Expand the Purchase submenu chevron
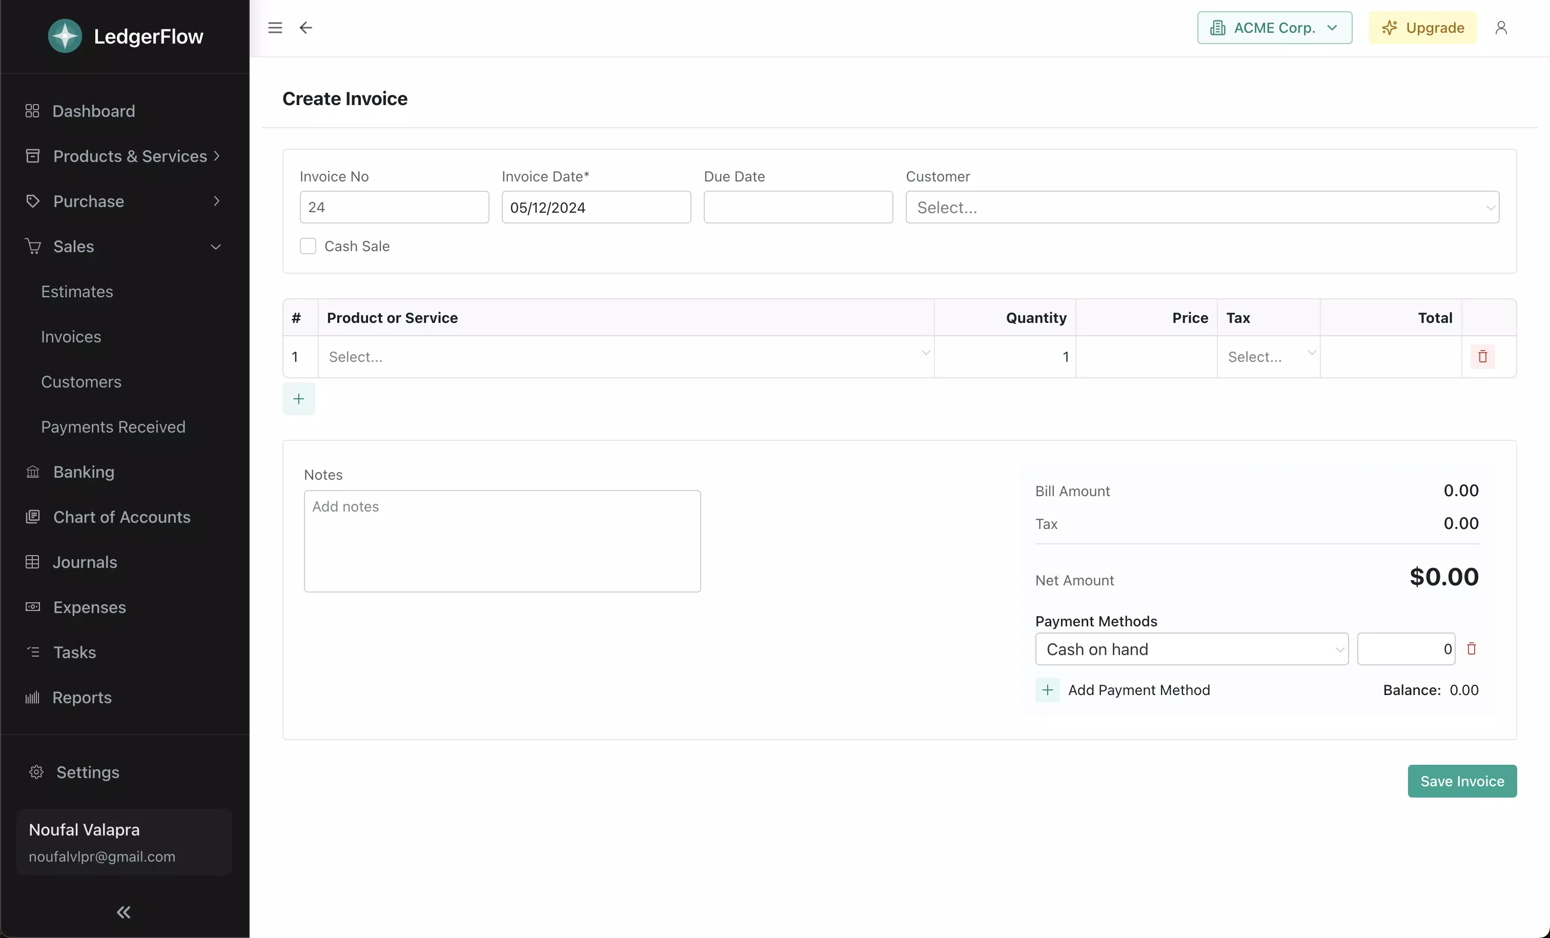1550x938 pixels. [x=216, y=201]
